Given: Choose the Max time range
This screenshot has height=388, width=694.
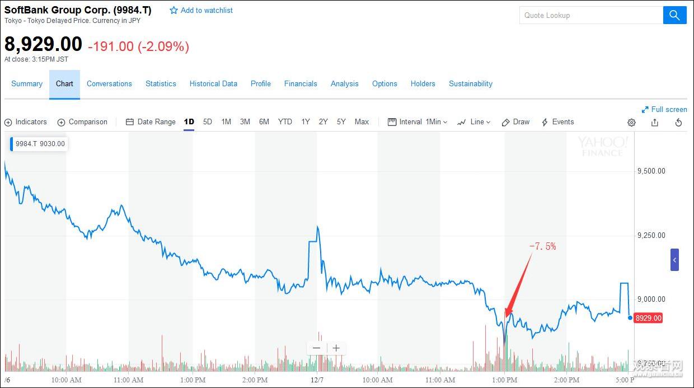Looking at the screenshot, I should [362, 122].
